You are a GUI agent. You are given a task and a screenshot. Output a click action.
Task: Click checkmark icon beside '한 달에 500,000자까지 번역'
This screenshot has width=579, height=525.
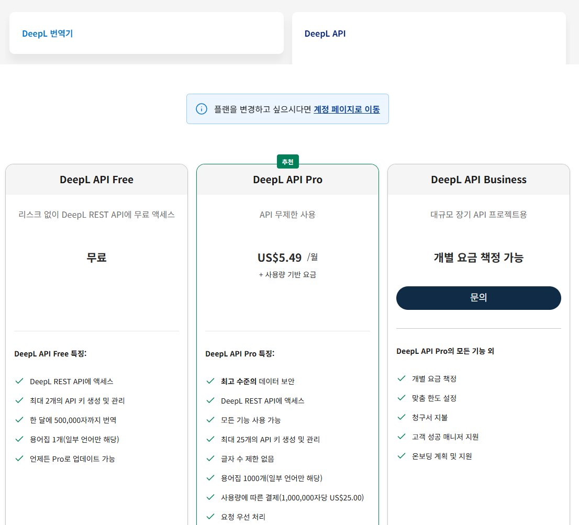tap(19, 420)
